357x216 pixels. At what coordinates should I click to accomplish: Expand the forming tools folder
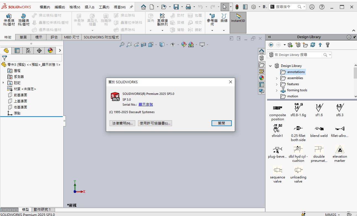[277, 90]
